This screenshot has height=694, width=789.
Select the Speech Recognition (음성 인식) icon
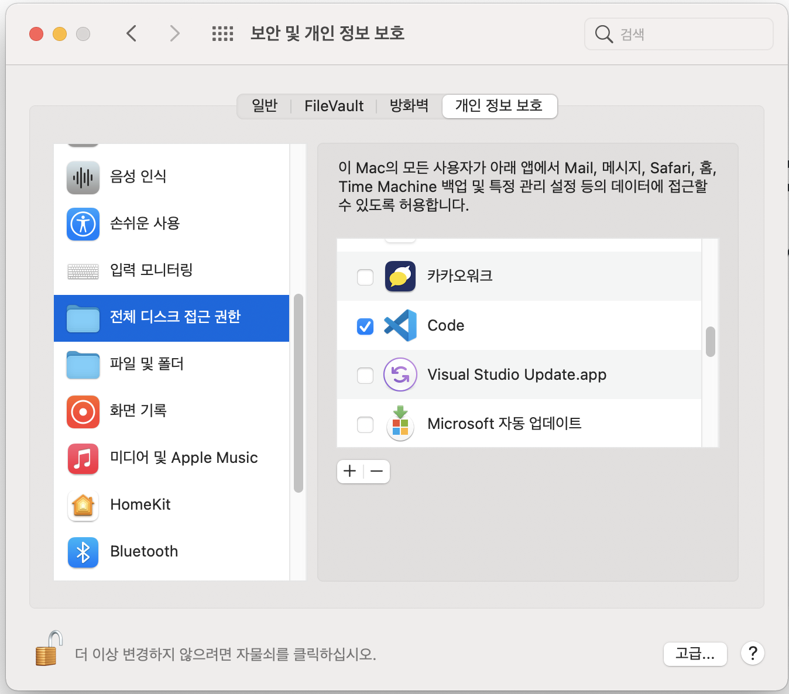click(83, 177)
